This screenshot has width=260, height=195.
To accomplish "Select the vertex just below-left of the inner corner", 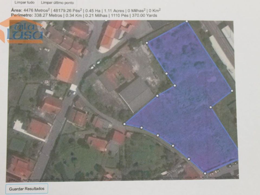I will [157, 96].
